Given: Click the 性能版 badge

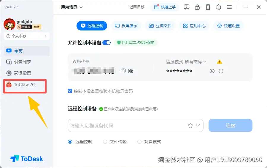Looking at the screenshot, I should tap(24, 27).
